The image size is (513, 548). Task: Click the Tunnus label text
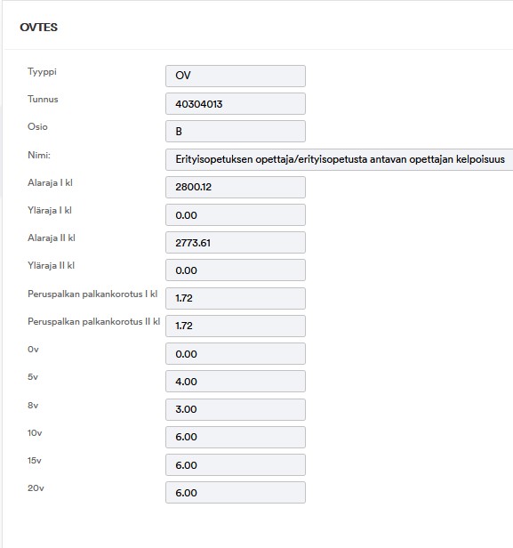coord(43,99)
